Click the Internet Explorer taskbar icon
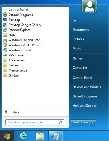This screenshot has height=141, width=109. 23,136
